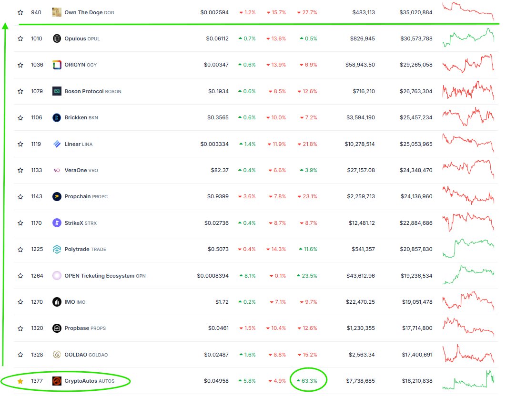Favorite Own The Doge with star

coord(20,12)
